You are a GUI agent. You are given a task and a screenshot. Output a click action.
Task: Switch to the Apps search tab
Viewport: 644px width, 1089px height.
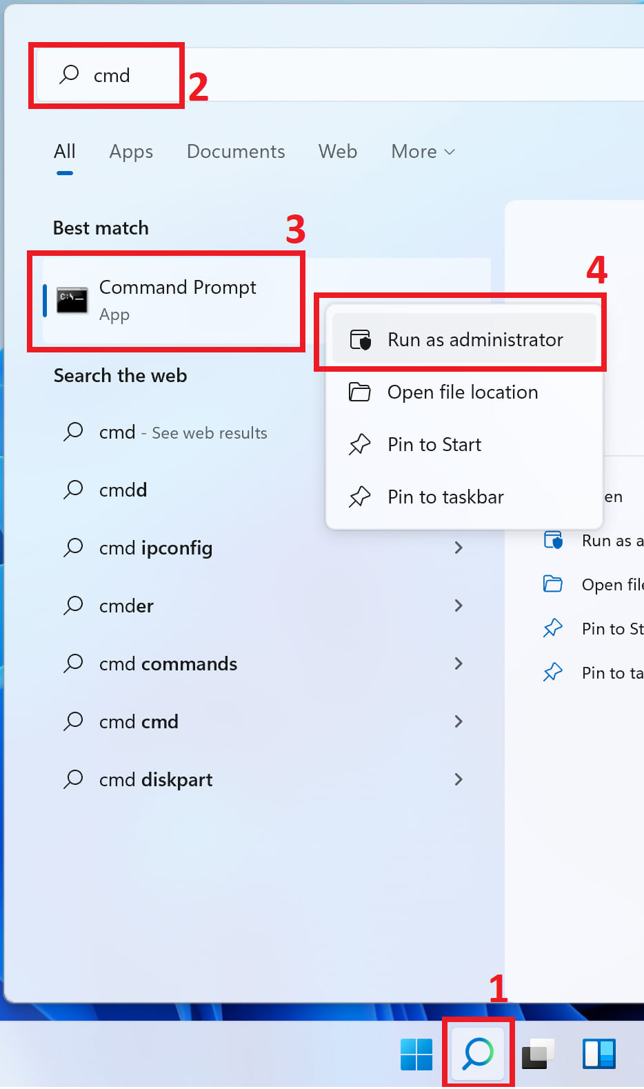[131, 152]
